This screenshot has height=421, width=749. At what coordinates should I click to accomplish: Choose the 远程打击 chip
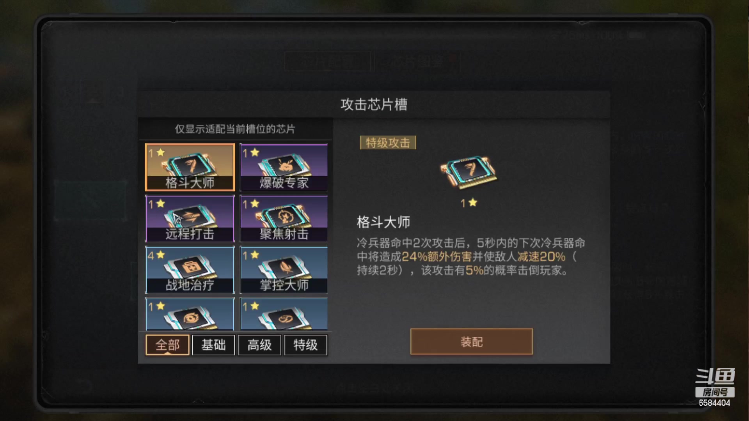click(x=190, y=218)
